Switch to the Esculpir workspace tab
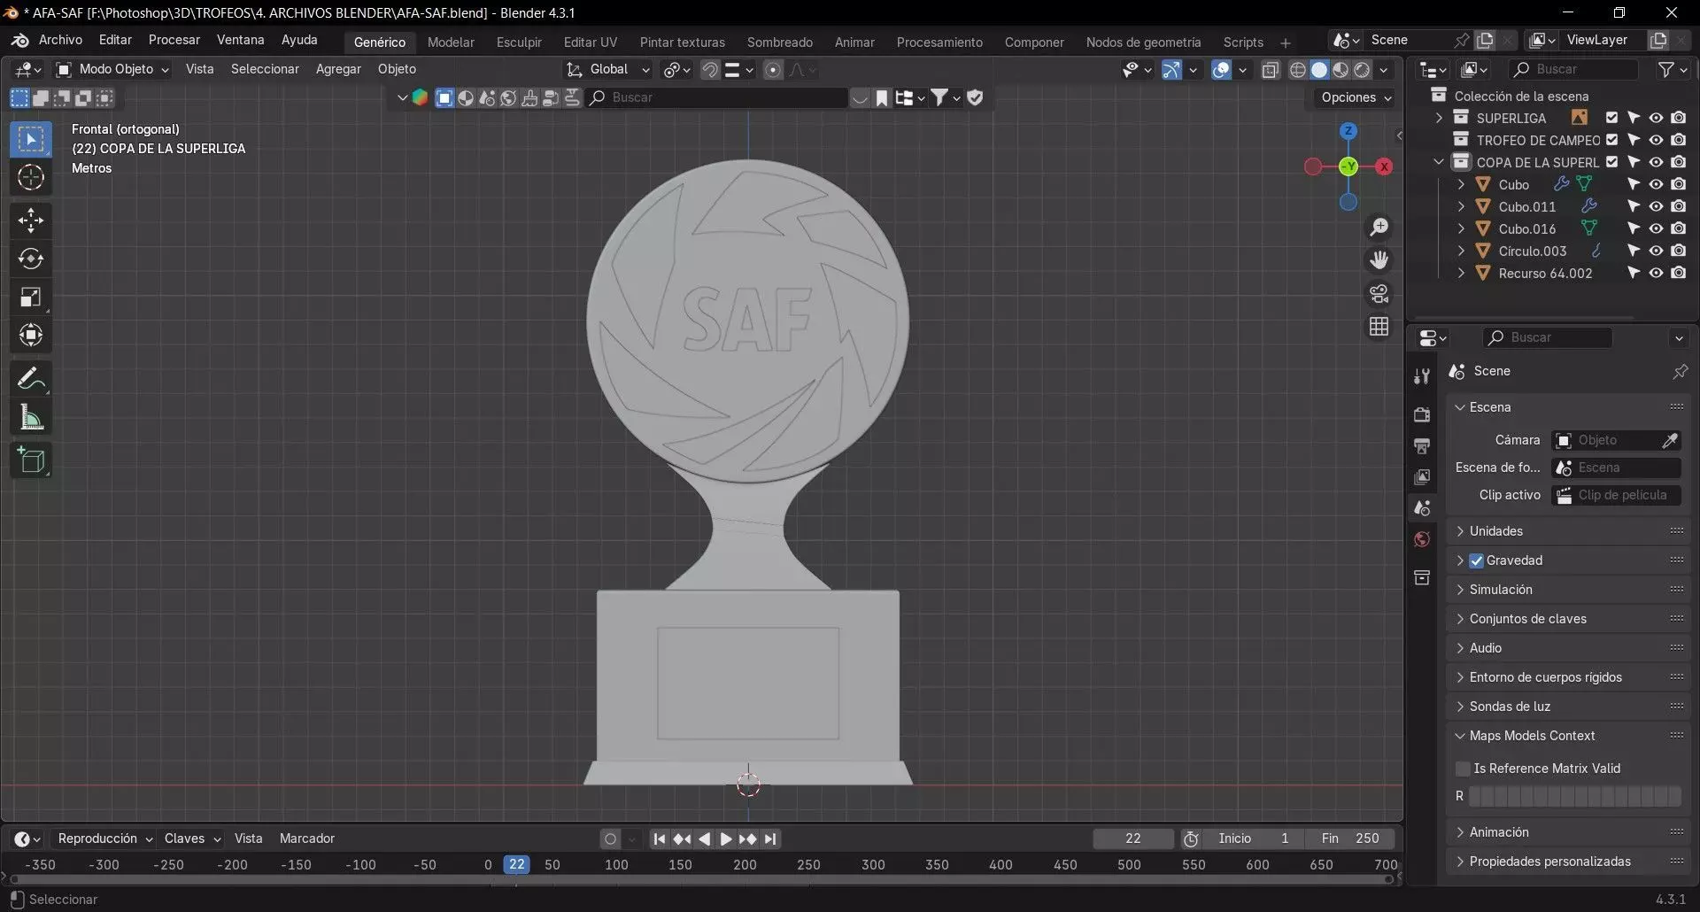This screenshot has height=912, width=1700. [x=519, y=43]
